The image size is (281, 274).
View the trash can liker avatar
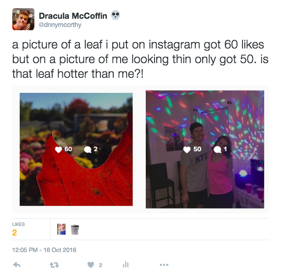[x=75, y=229]
